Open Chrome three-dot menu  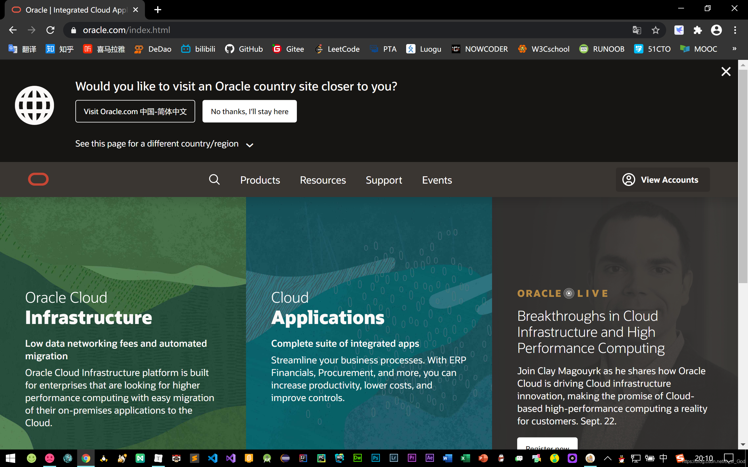click(735, 30)
